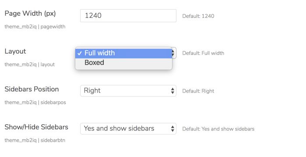Click the theme_mb2iq | sidebarbtn identifier

point(35,140)
